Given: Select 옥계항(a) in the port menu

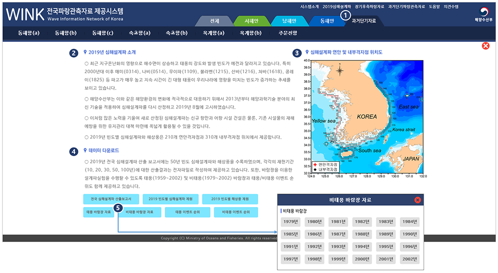Looking at the screenshot, I should coord(214,33).
